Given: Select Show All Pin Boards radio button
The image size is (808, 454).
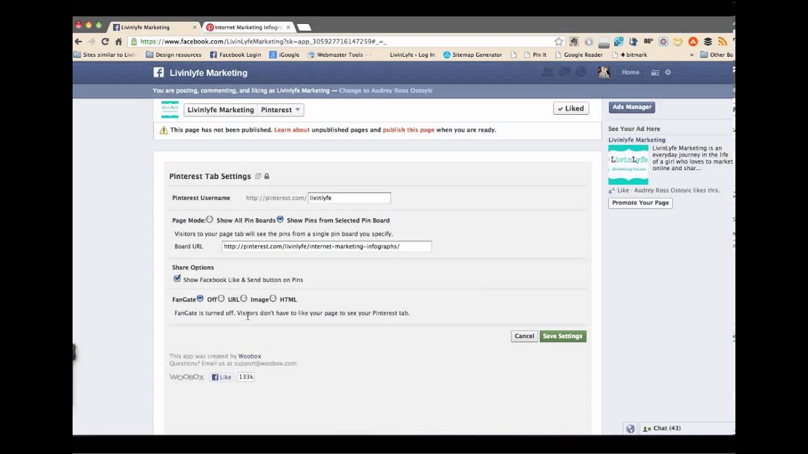Looking at the screenshot, I should (210, 219).
